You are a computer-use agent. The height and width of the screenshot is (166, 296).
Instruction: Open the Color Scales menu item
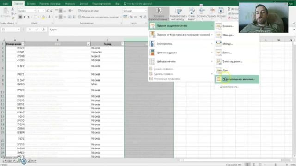(x=181, y=53)
